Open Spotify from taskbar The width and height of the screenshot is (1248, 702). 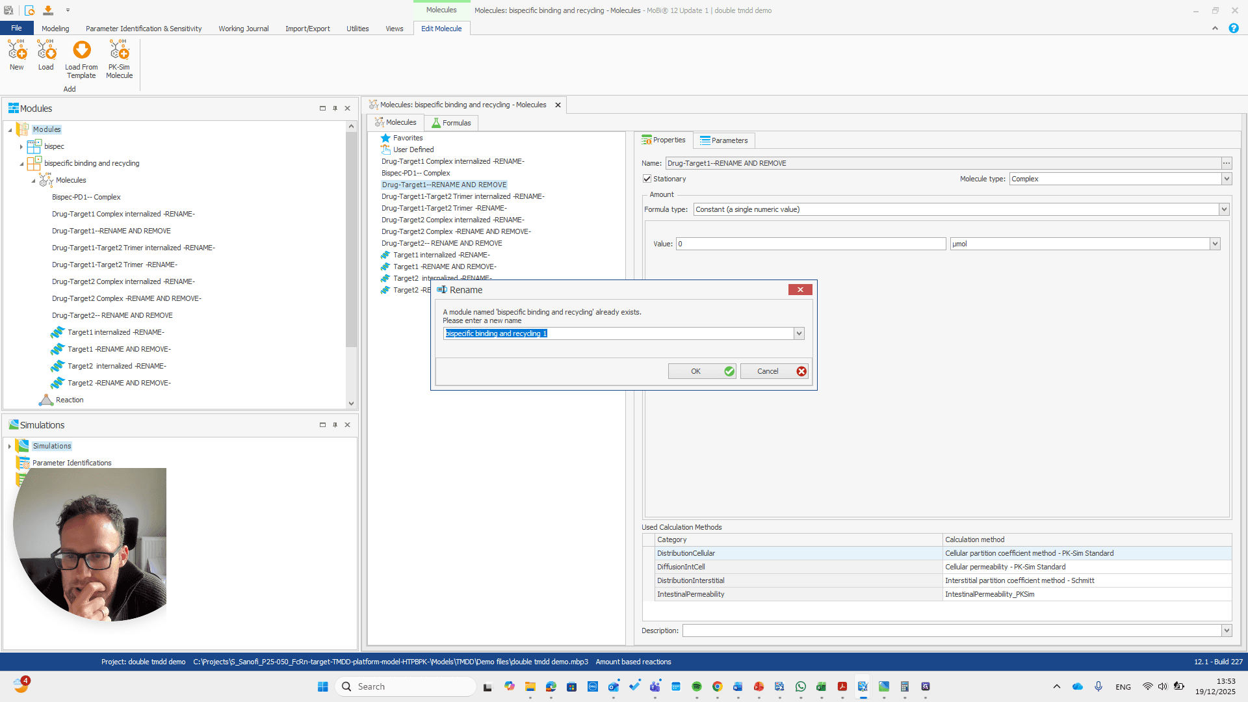click(x=697, y=686)
